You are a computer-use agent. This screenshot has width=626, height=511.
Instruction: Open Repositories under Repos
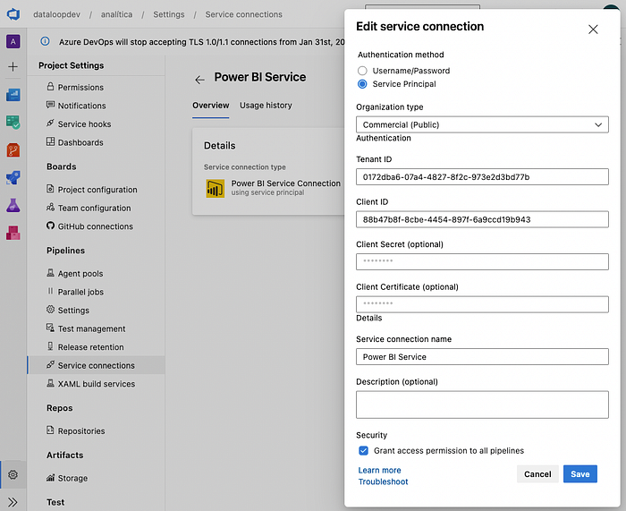81,430
